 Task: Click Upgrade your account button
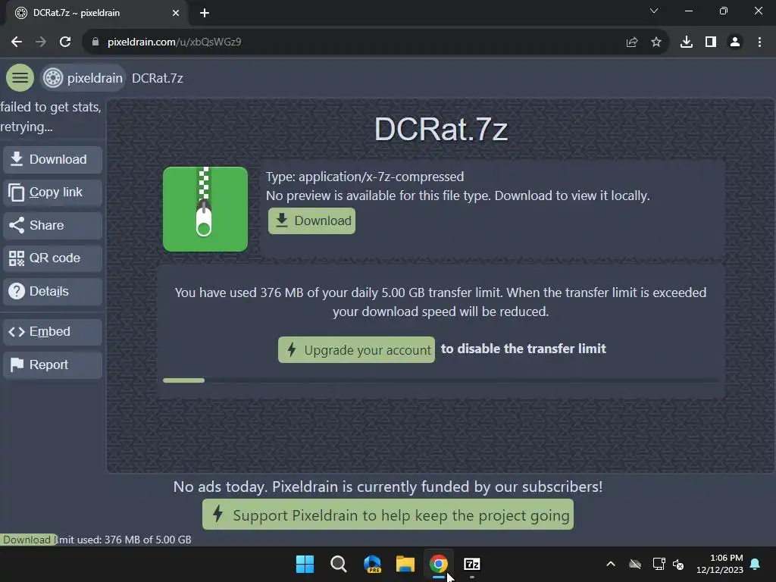(356, 350)
